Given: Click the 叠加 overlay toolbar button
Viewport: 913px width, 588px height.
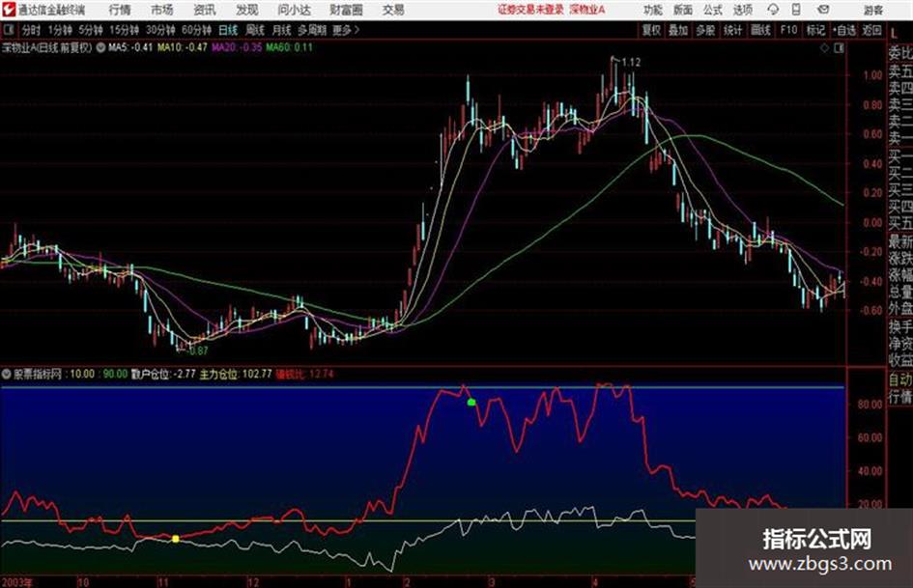Looking at the screenshot, I should [x=678, y=30].
